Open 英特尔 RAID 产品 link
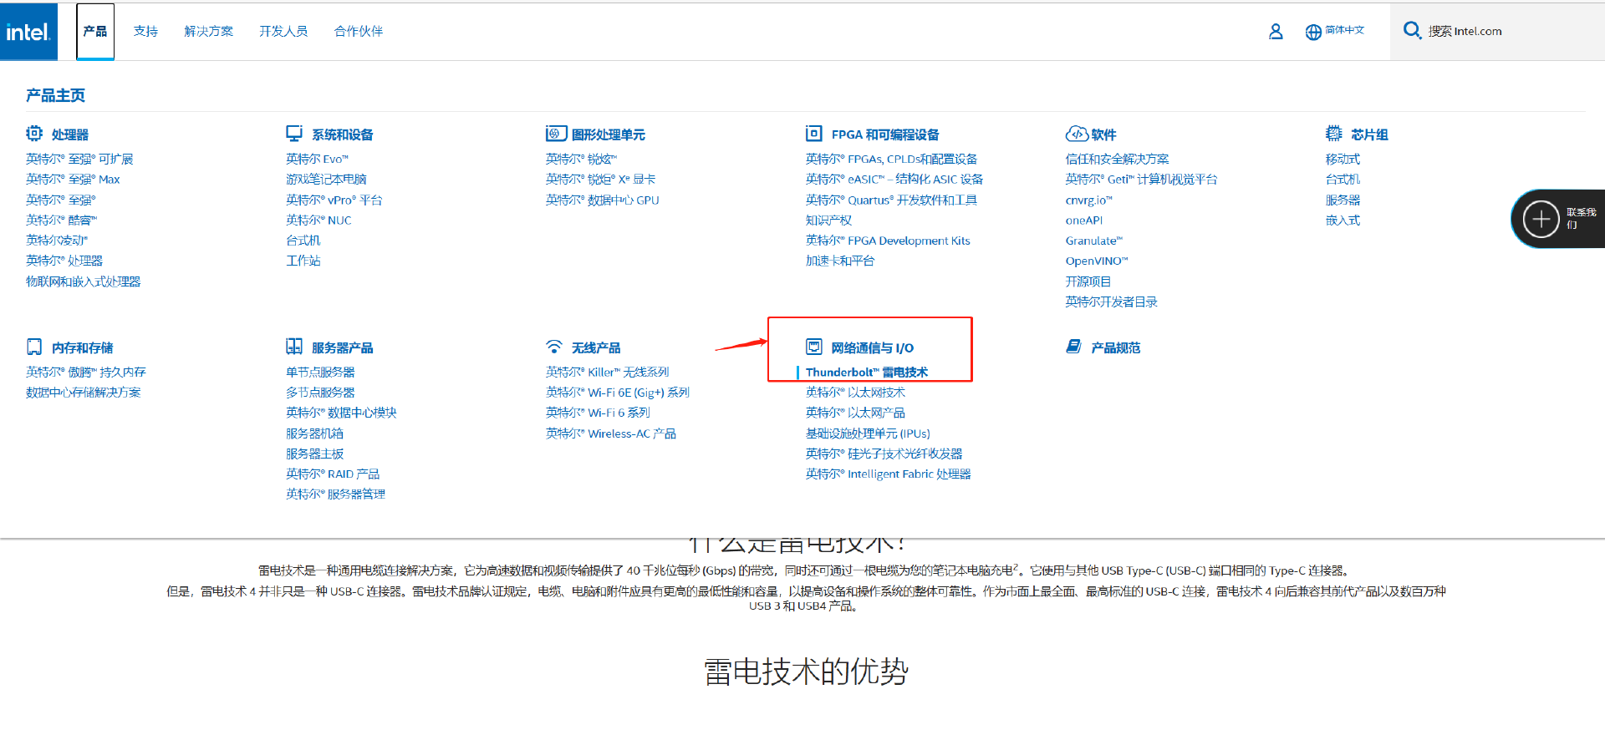 click(x=333, y=474)
